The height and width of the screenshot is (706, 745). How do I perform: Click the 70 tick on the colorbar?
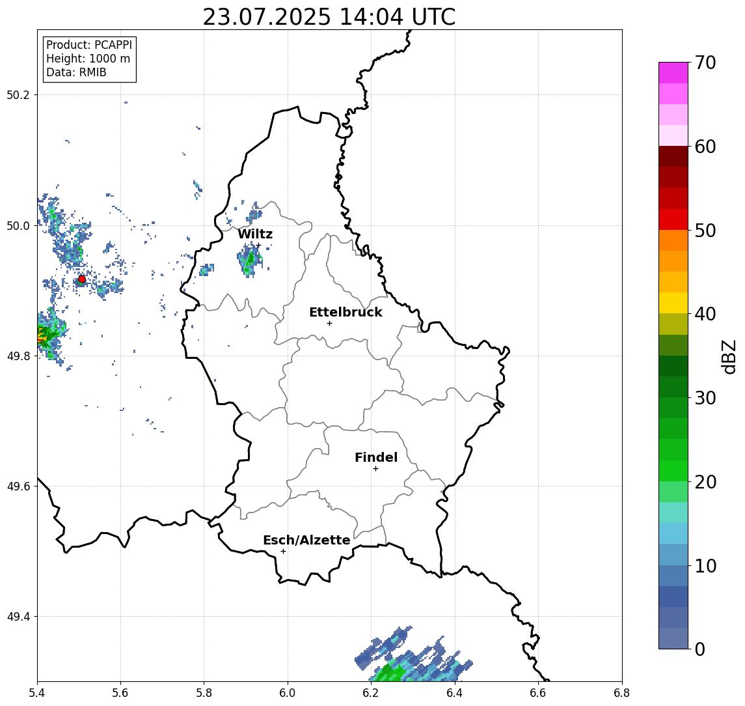[705, 63]
